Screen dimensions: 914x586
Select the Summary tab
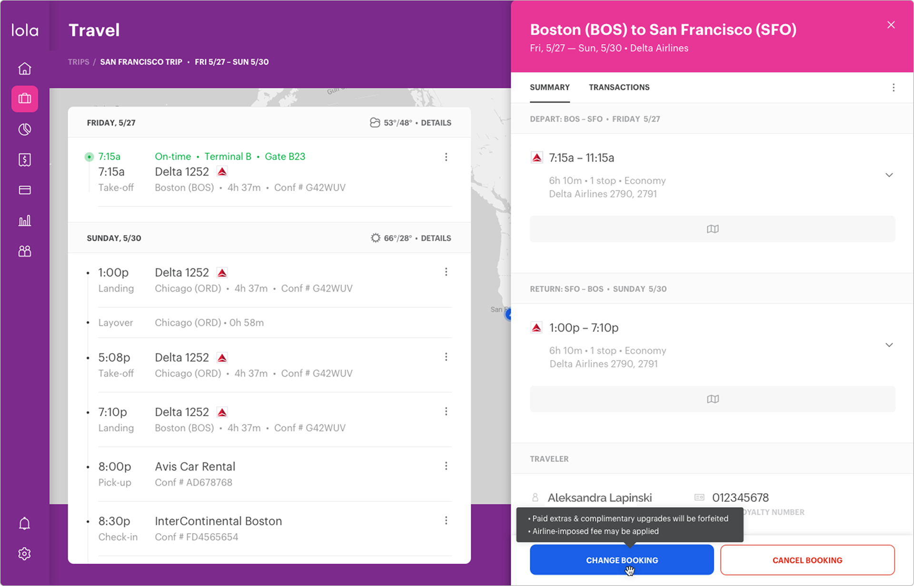tap(549, 88)
